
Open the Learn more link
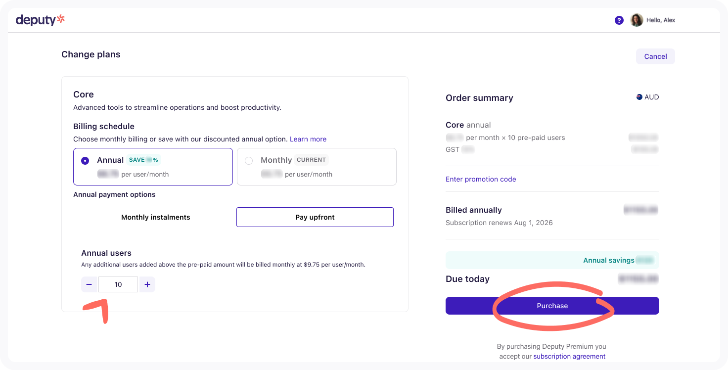point(308,139)
